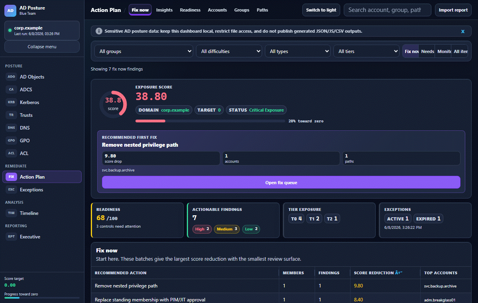Click the Low 2 findings badge
478x303 pixels.
[x=251, y=229]
